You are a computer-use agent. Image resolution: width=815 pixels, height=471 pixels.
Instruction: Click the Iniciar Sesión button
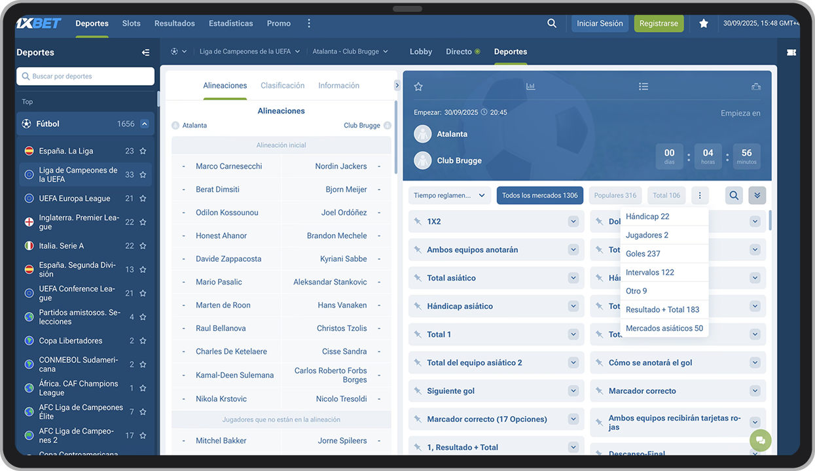pos(600,24)
